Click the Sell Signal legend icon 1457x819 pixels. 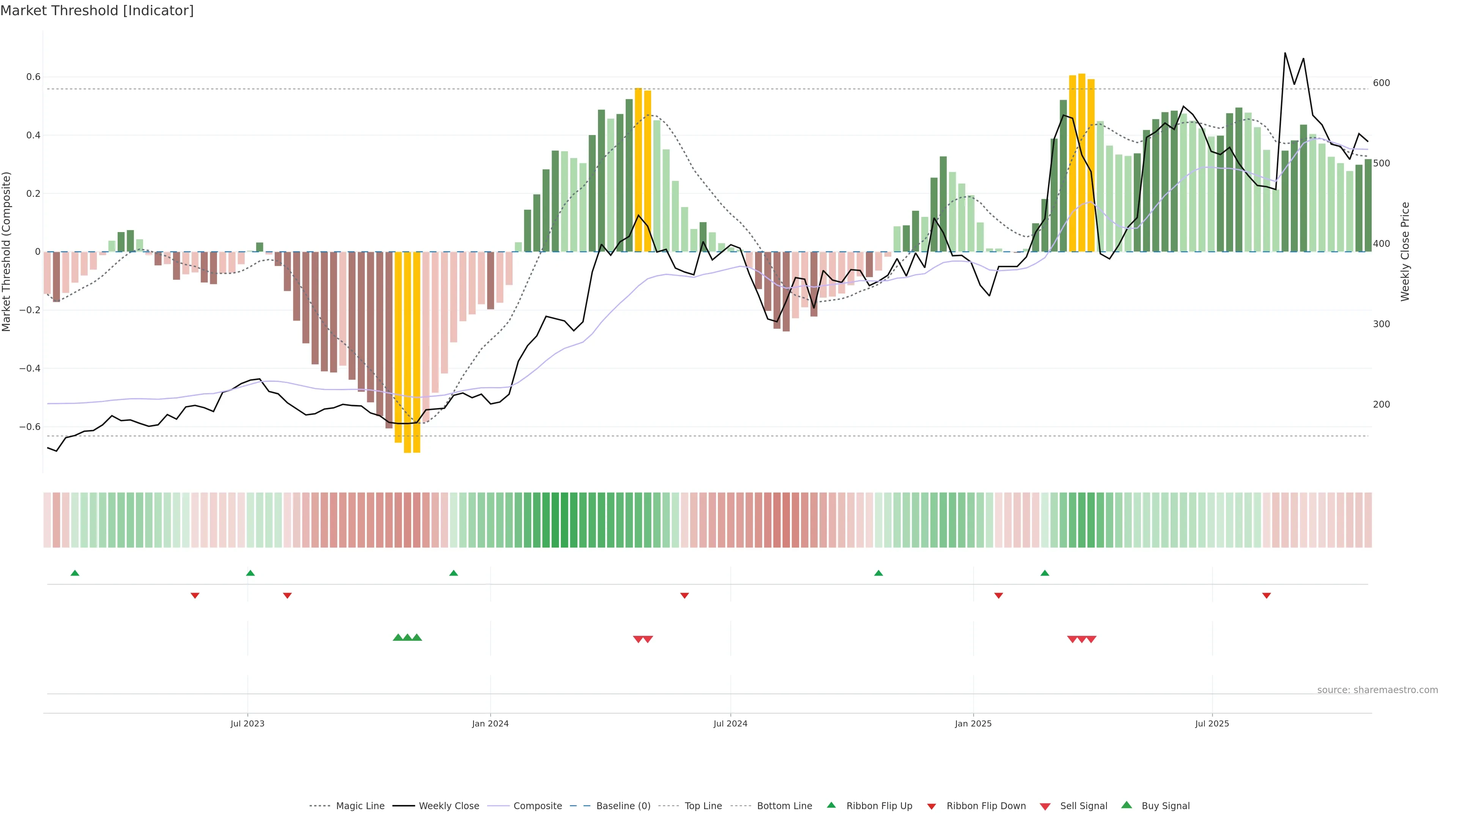(x=1045, y=806)
